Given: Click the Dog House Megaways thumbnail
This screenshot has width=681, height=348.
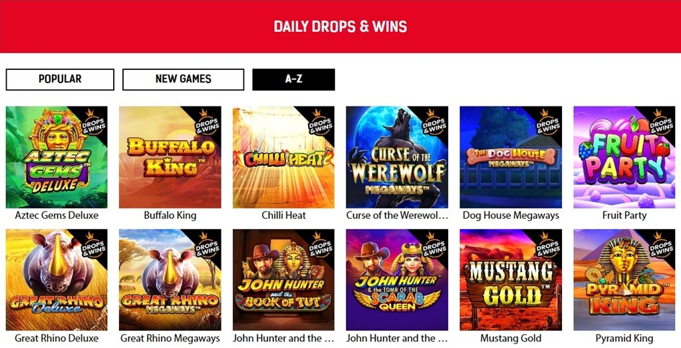Looking at the screenshot, I should 511,157.
